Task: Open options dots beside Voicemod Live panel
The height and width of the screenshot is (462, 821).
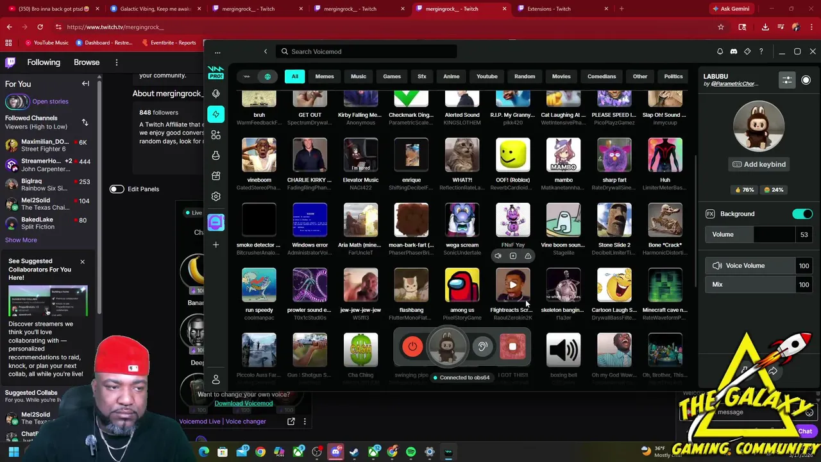Action: point(305,422)
